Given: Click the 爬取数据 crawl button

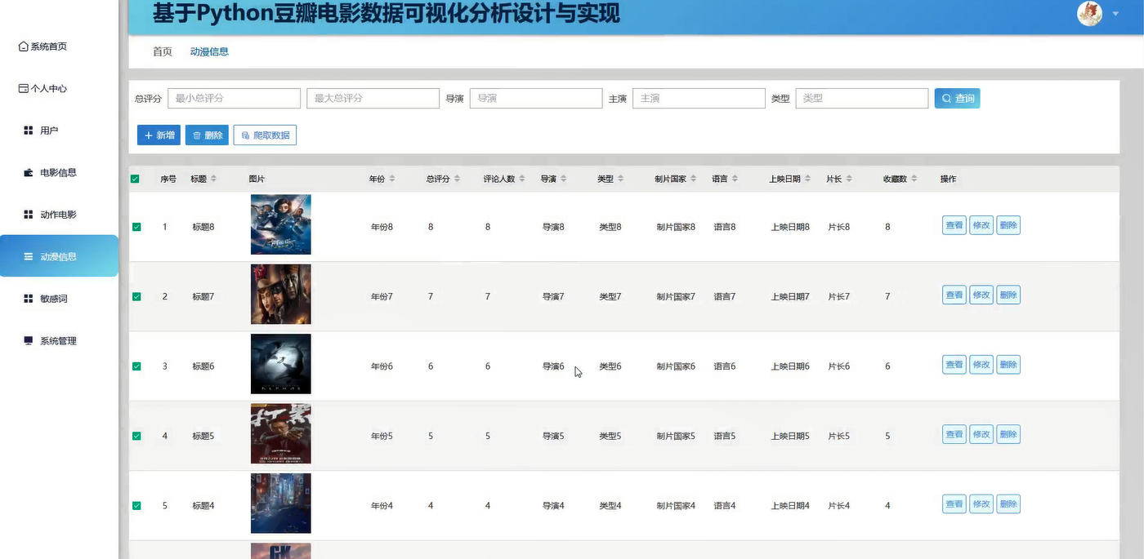Looking at the screenshot, I should (x=265, y=135).
